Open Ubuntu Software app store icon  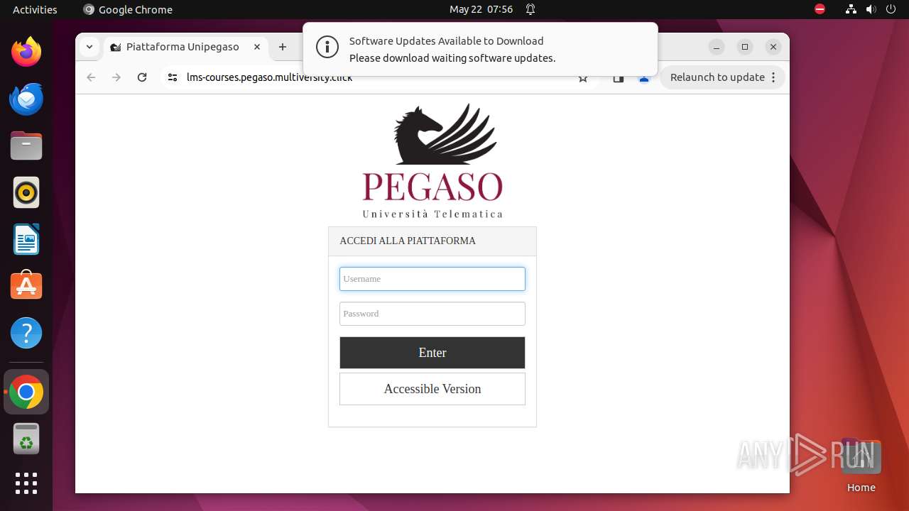pyautogui.click(x=26, y=286)
